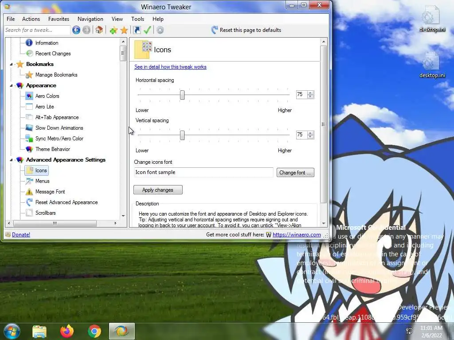Collapse Advanced Appearance Settings group

tap(11, 160)
